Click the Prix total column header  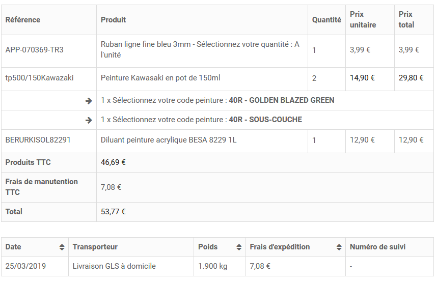click(x=406, y=19)
